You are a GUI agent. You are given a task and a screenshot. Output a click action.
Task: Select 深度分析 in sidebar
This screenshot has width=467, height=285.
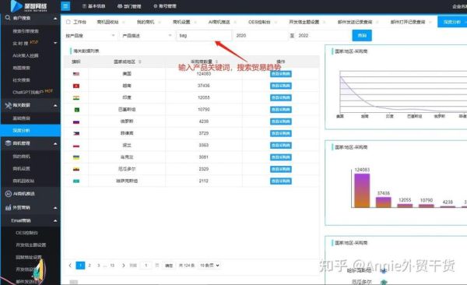(30, 131)
